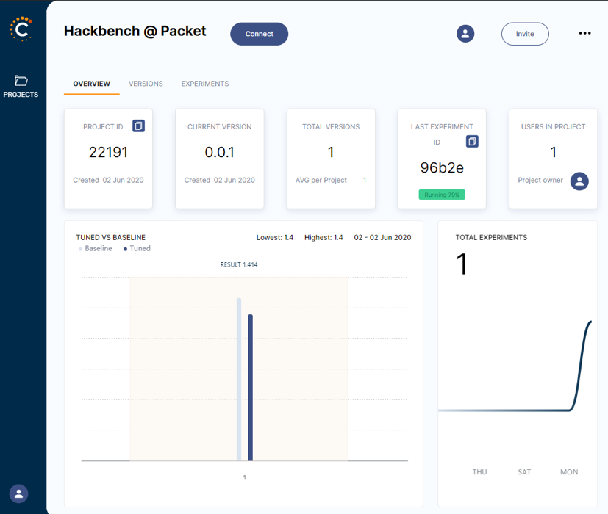This screenshot has width=608, height=514.
Task: Click the Highest: 1.4 text
Action: (x=323, y=237)
